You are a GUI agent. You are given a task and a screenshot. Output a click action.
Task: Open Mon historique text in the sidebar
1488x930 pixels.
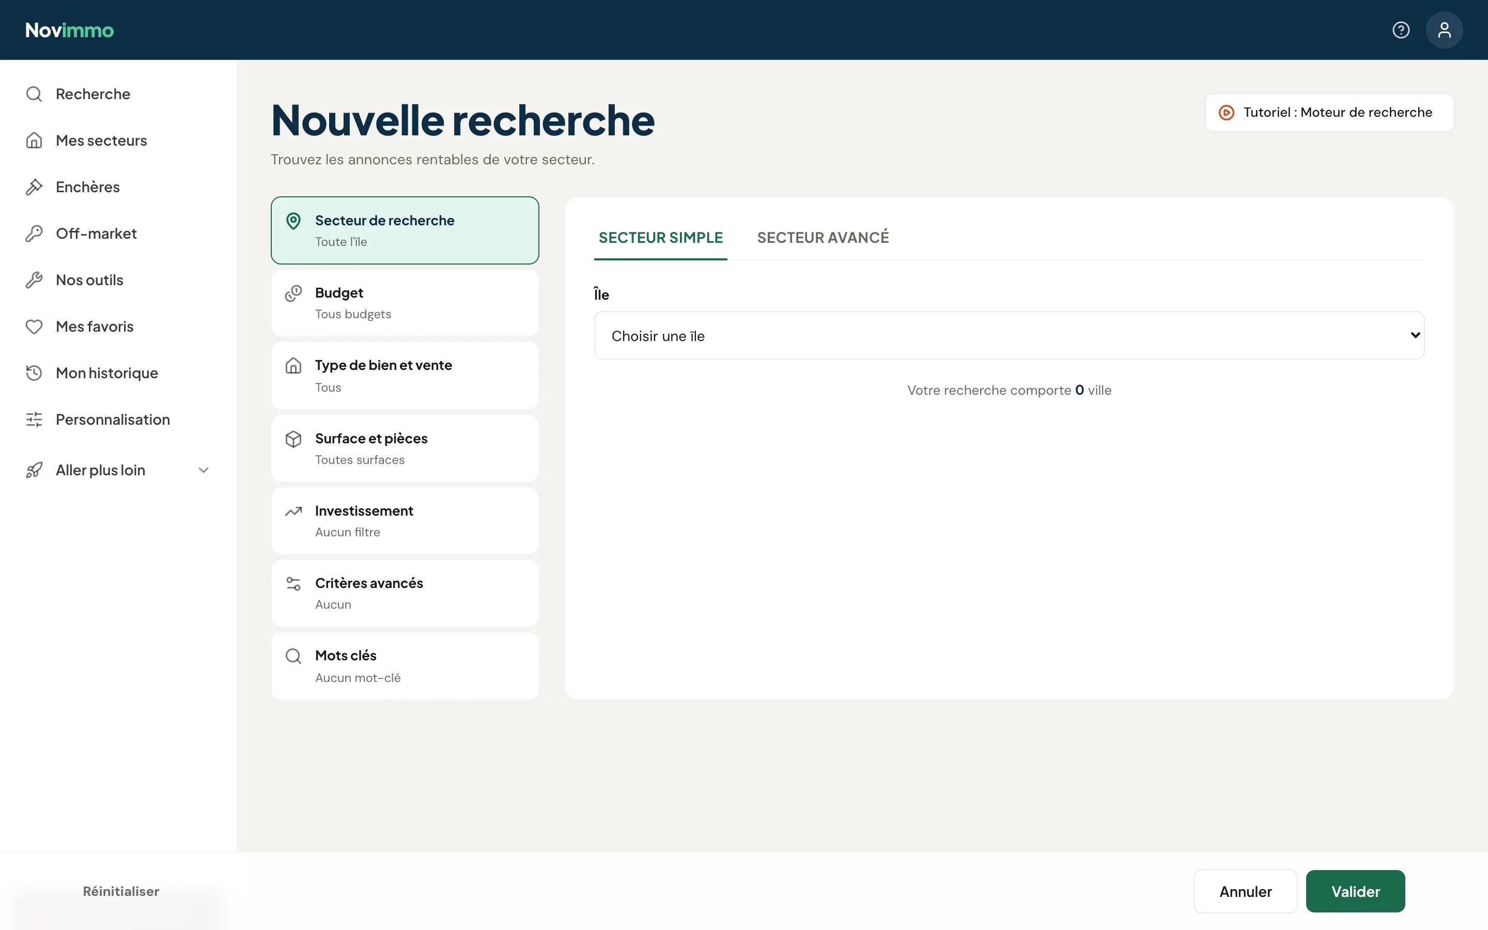(x=107, y=373)
